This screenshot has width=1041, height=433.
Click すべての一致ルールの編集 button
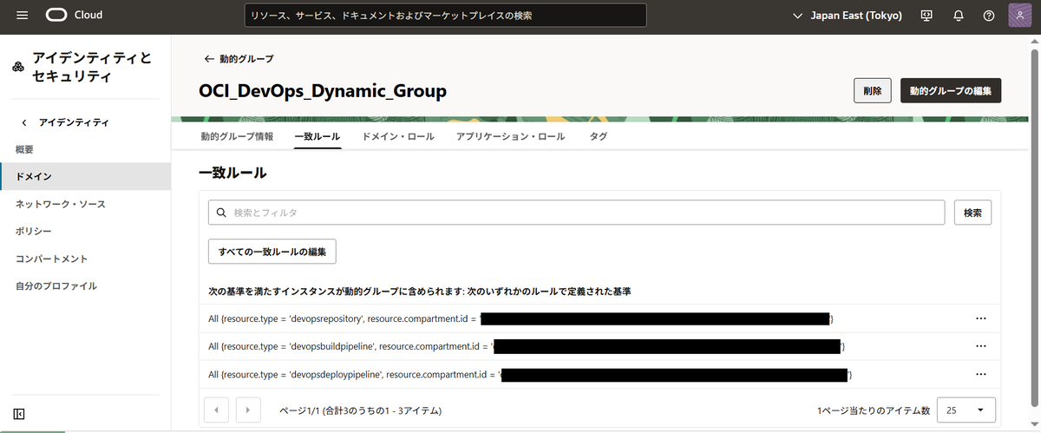pos(272,252)
